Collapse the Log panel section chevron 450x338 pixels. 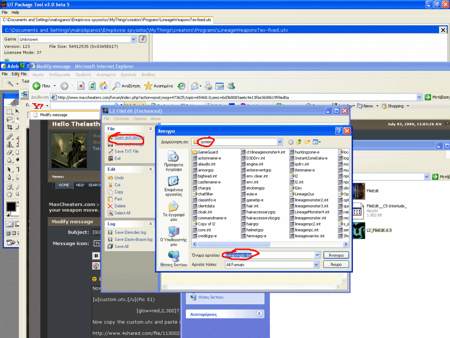151,224
